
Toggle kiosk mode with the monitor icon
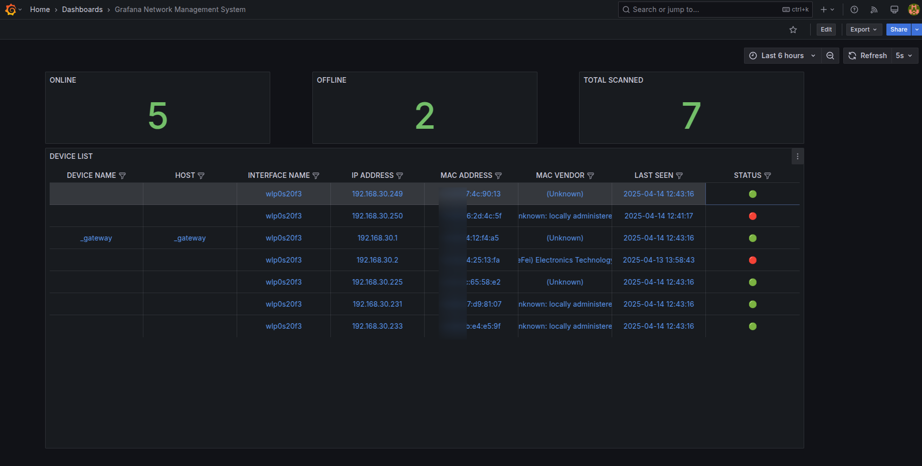pyautogui.click(x=894, y=9)
